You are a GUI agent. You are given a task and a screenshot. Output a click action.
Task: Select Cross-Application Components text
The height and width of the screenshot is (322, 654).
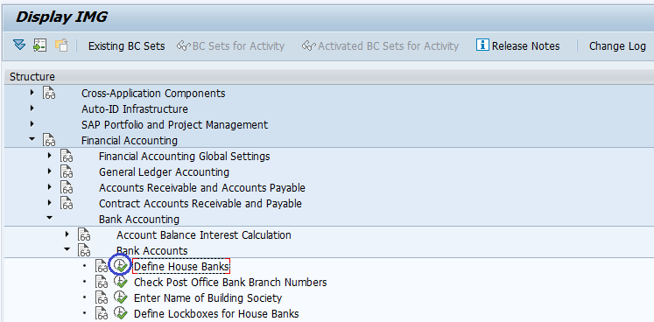[153, 94]
